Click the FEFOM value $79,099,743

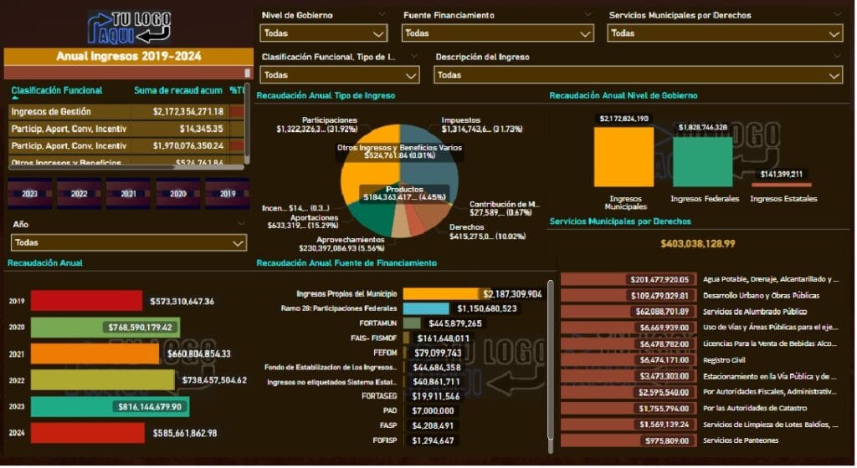[438, 353]
